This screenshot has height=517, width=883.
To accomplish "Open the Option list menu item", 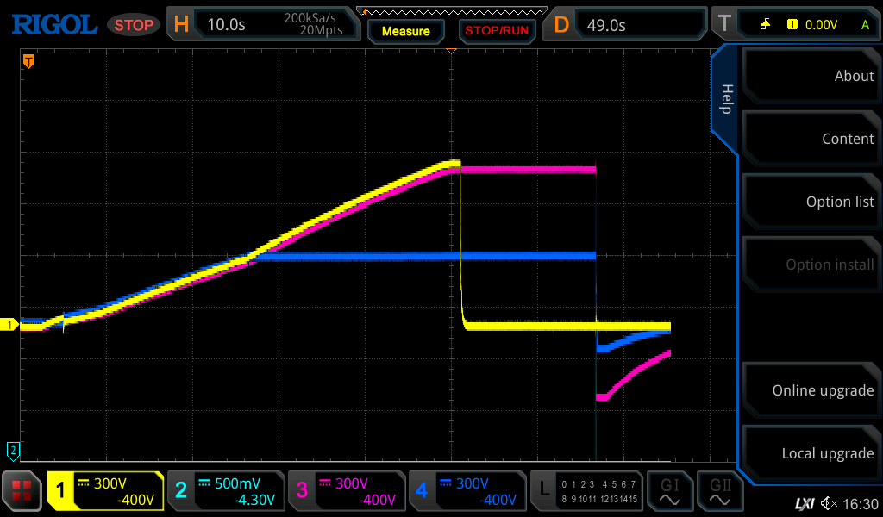I will pyautogui.click(x=811, y=202).
